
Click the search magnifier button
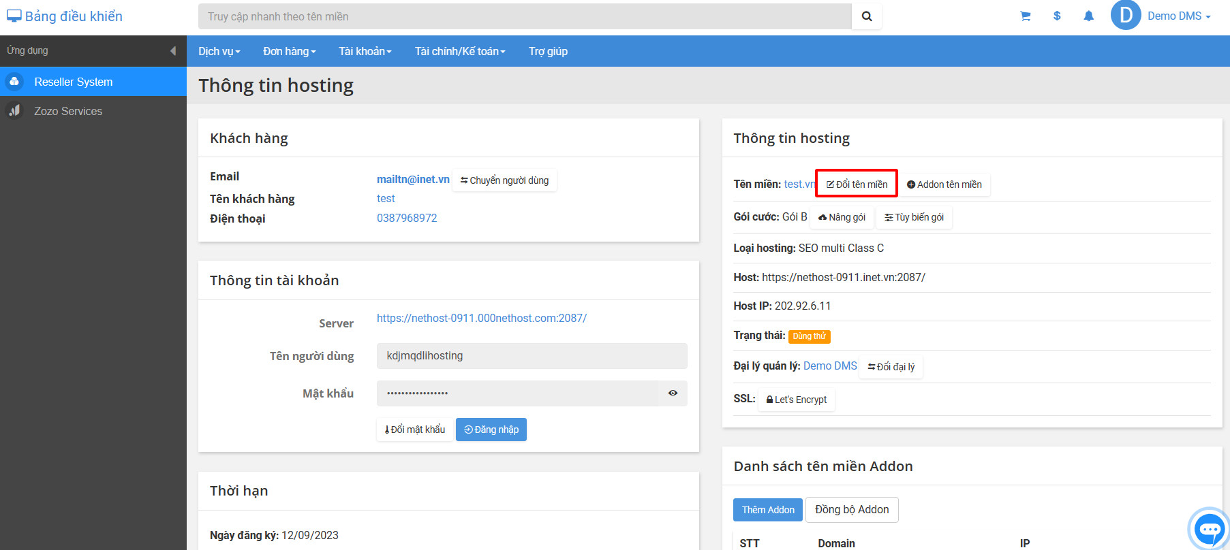click(866, 16)
